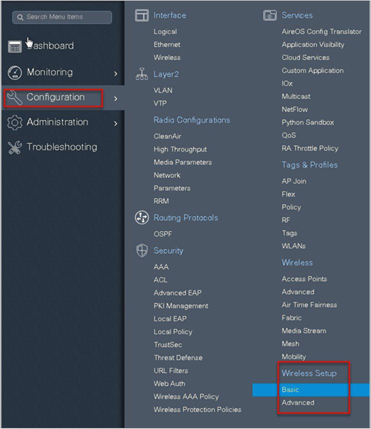
Task: Click the Security shield icon
Action: (x=141, y=251)
